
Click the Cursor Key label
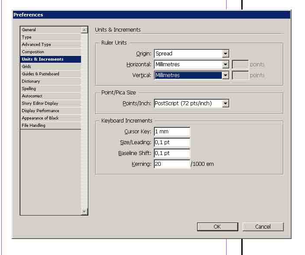[138, 132]
